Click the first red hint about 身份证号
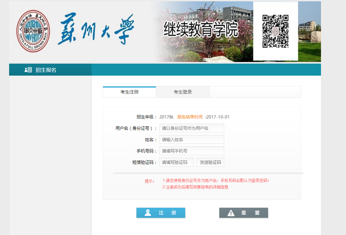The image size is (346, 235). click(x=216, y=180)
